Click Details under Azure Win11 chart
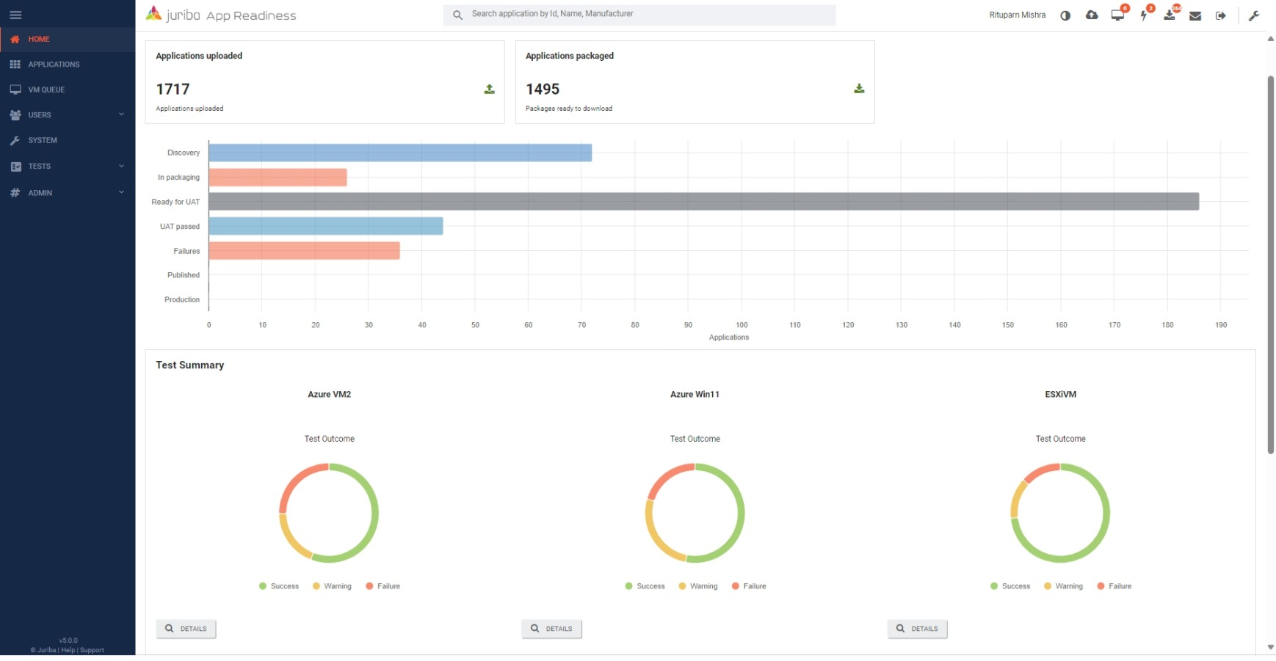 (x=551, y=629)
